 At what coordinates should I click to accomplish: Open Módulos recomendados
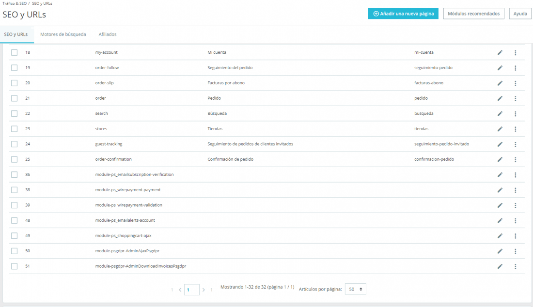coord(473,14)
